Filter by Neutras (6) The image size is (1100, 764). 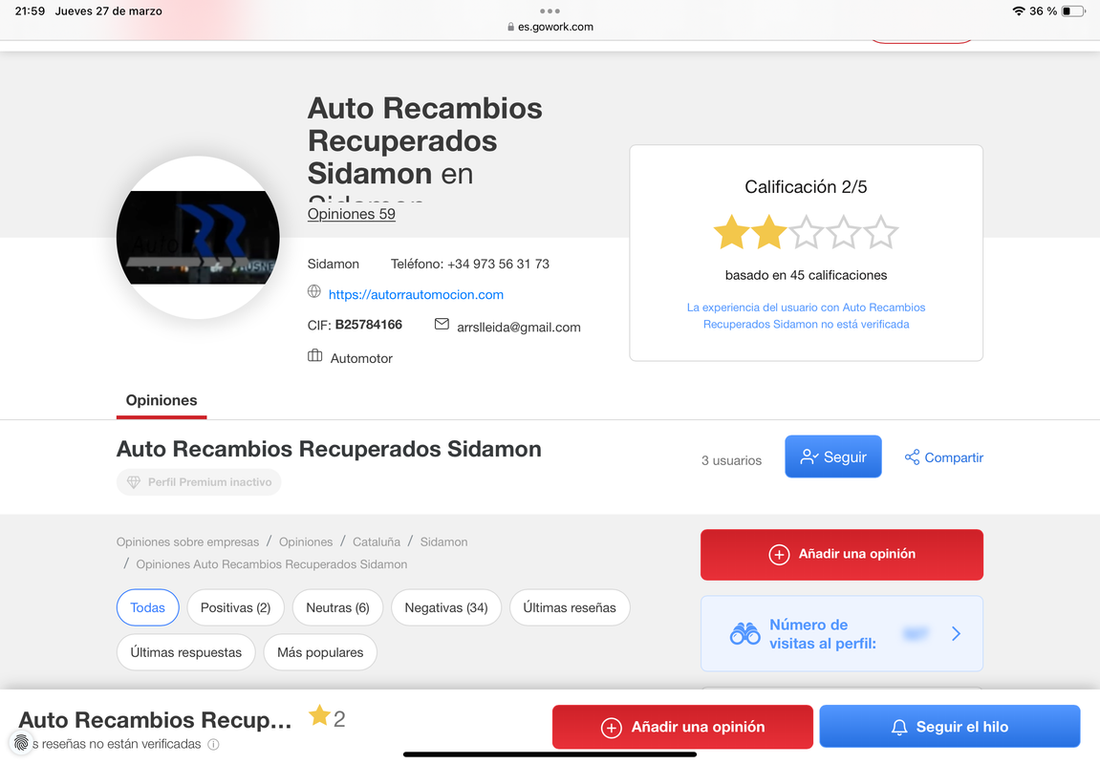[x=337, y=607]
